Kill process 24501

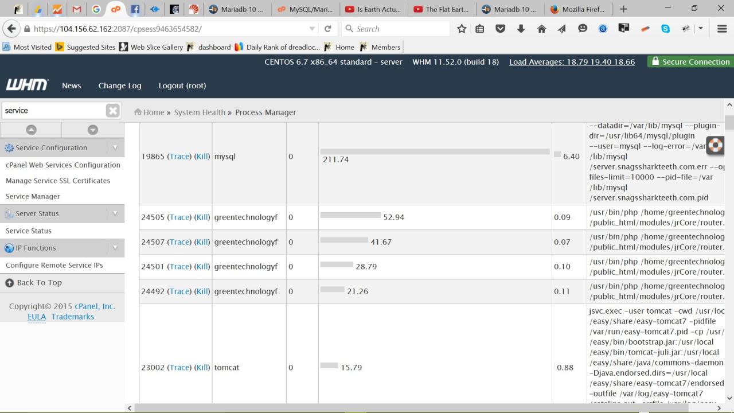click(202, 267)
